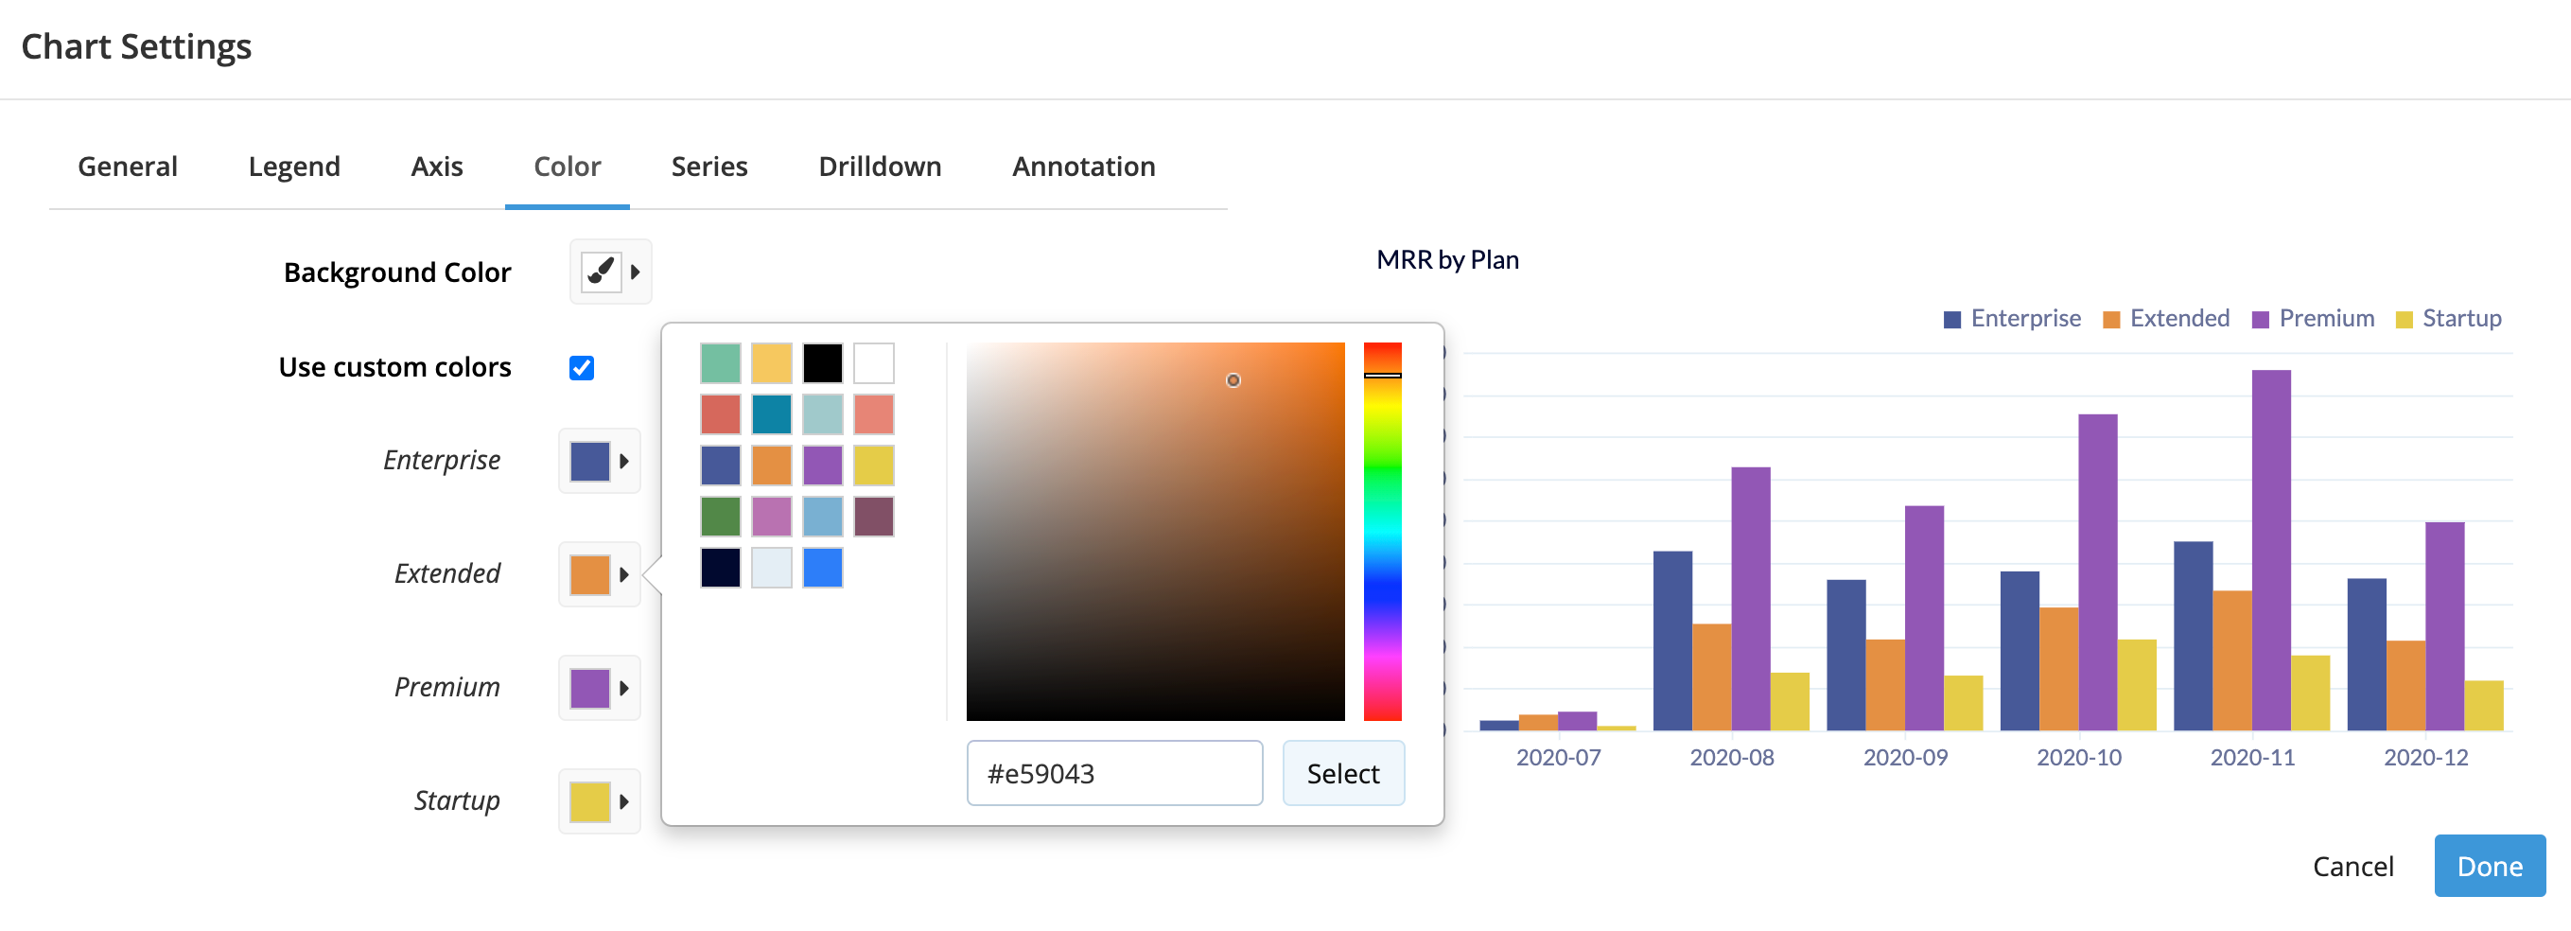Click the Enterprise bar for 2020-08
Image resolution: width=2571 pixels, height=931 pixels.
(1672, 641)
